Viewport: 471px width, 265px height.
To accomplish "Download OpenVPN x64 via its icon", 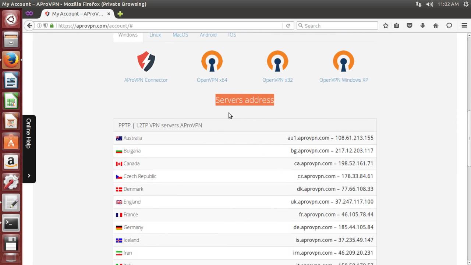I will [212, 61].
